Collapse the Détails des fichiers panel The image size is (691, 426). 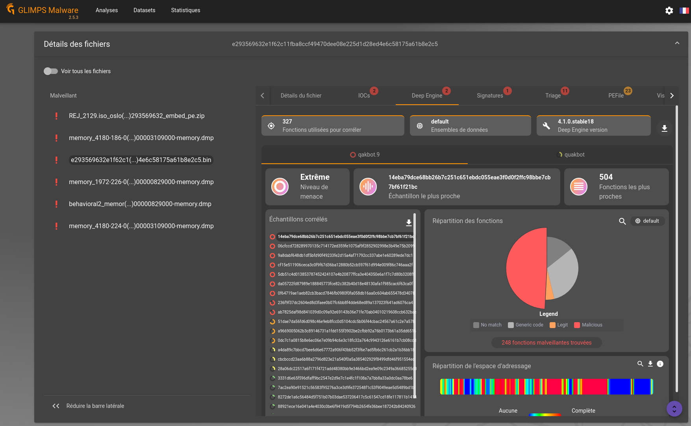click(677, 43)
